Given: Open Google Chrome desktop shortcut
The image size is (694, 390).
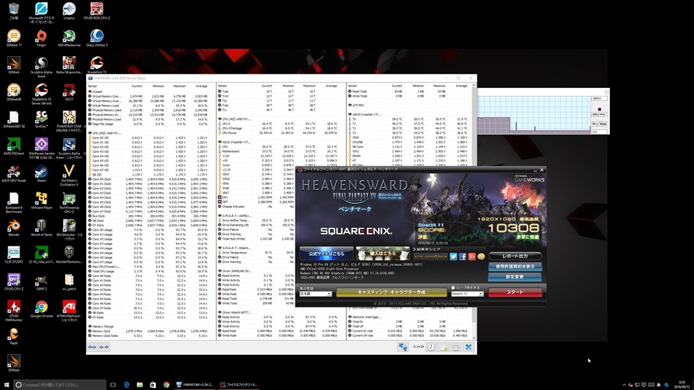Looking at the screenshot, I should tap(41, 309).
